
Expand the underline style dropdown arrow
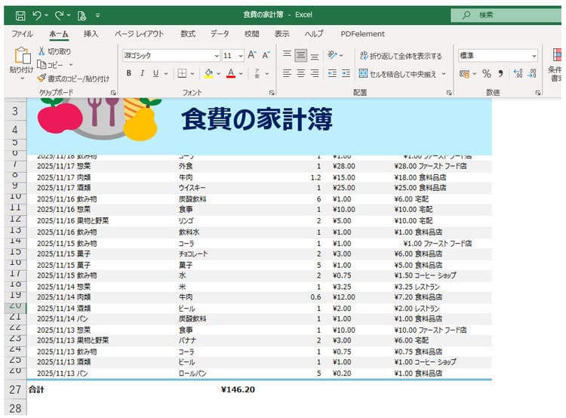pyautogui.click(x=166, y=74)
